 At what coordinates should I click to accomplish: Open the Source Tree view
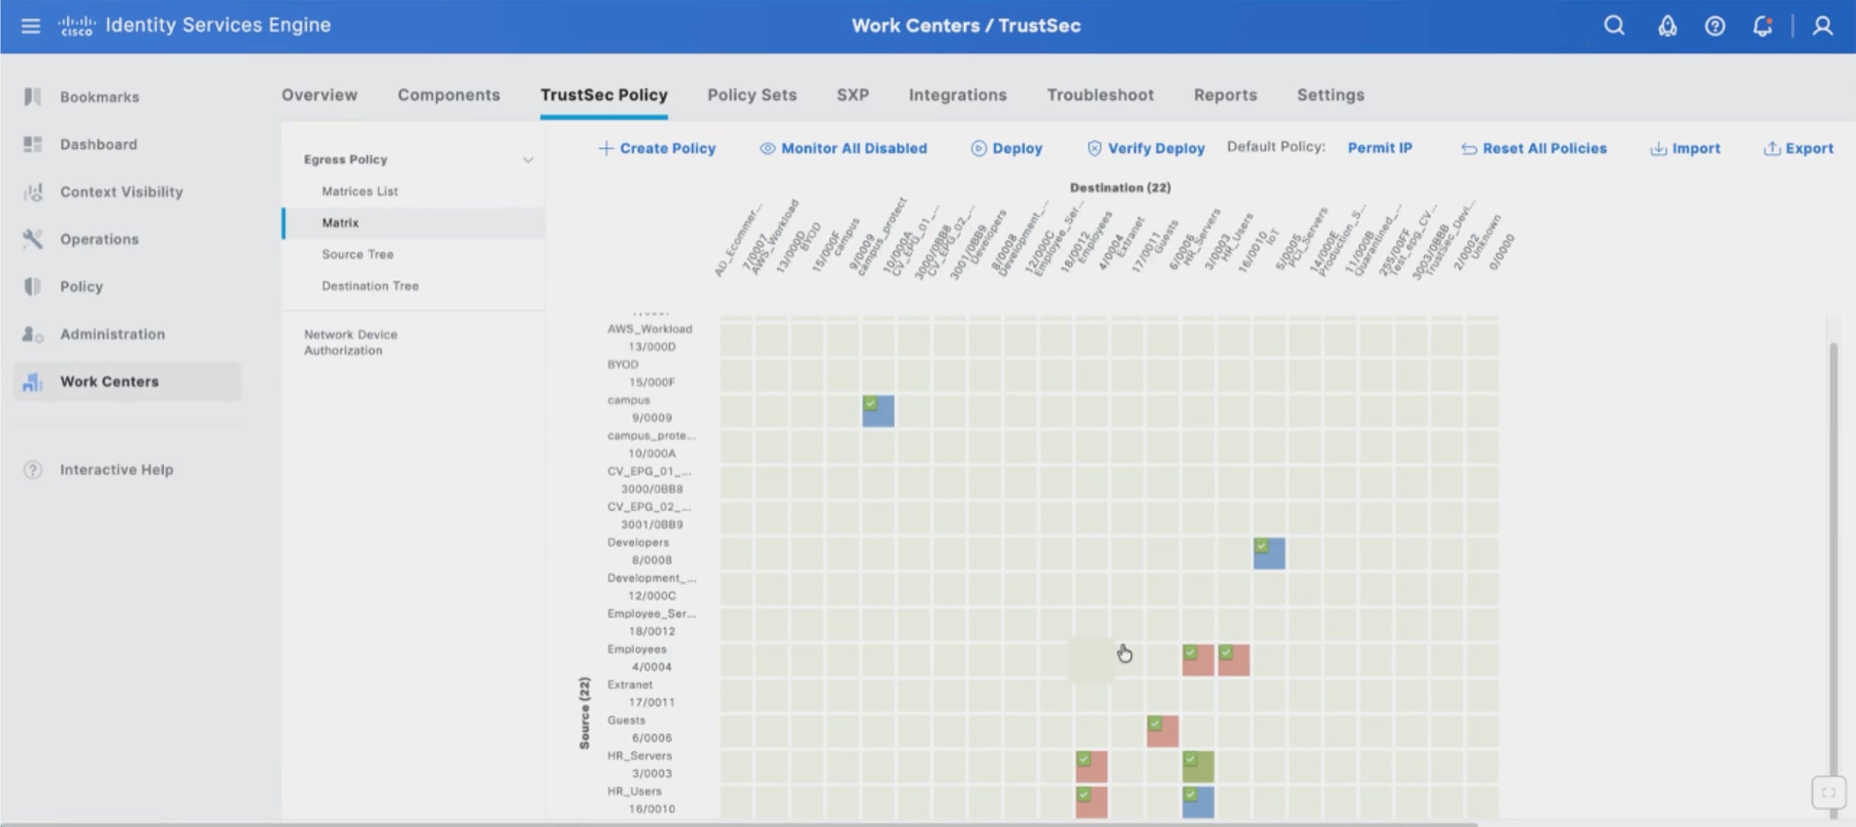357,254
